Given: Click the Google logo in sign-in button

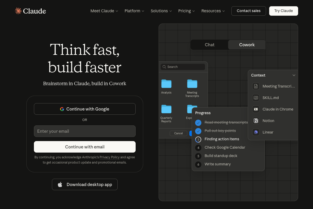Looking at the screenshot, I should 62,109.
